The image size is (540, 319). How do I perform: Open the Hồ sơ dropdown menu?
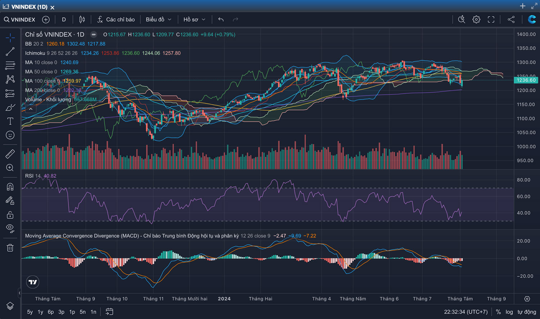[x=194, y=19]
